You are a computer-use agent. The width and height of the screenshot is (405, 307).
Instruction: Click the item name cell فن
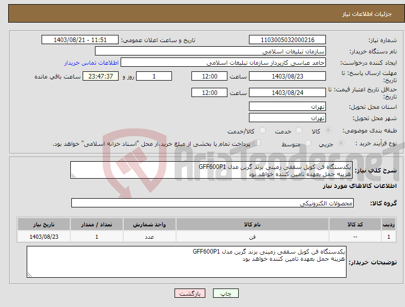coord(253,237)
